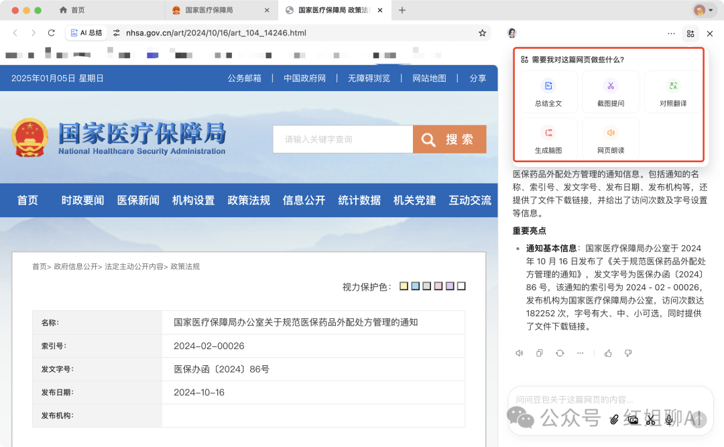Click the 国家医疗保障局 emblem logo
Viewport: 724px width, 447px height.
[x=29, y=137]
